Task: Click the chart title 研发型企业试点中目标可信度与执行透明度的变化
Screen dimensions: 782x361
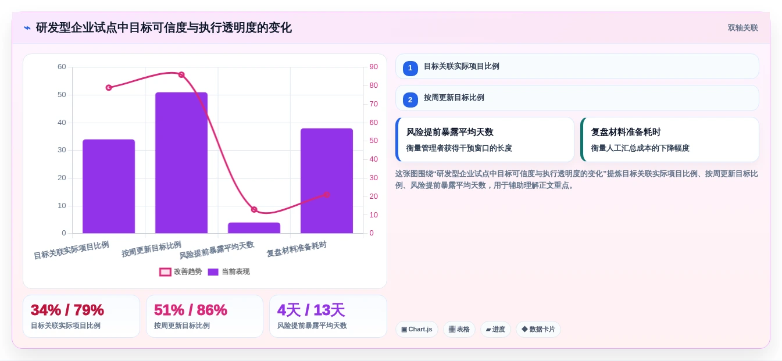Action: click(x=164, y=28)
